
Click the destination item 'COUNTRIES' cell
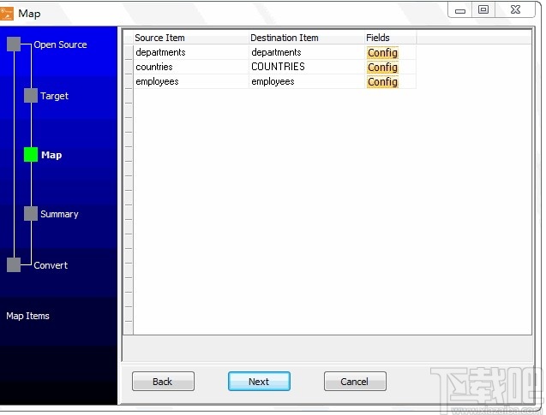click(x=307, y=67)
